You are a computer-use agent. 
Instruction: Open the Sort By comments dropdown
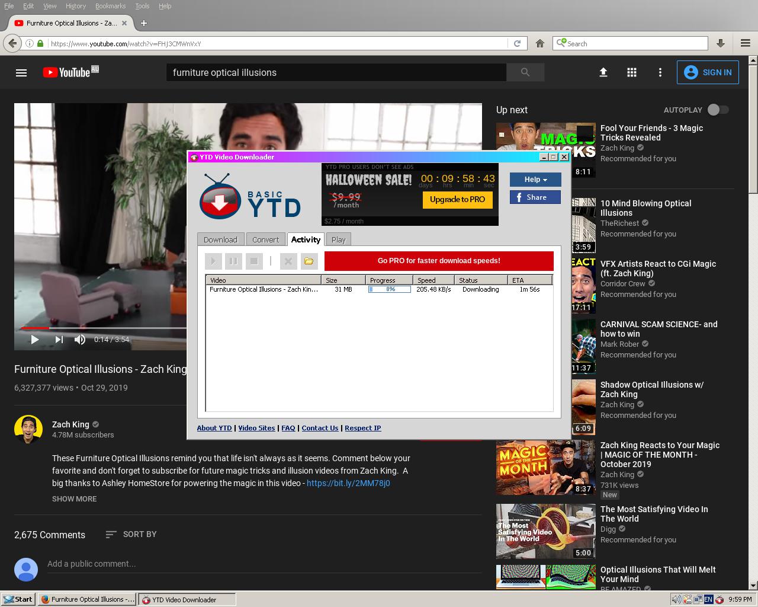[x=131, y=534]
